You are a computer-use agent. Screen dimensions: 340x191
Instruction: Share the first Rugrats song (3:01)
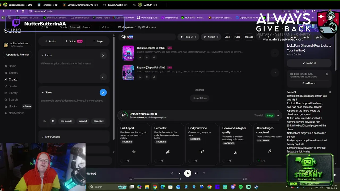[x=154, y=58]
